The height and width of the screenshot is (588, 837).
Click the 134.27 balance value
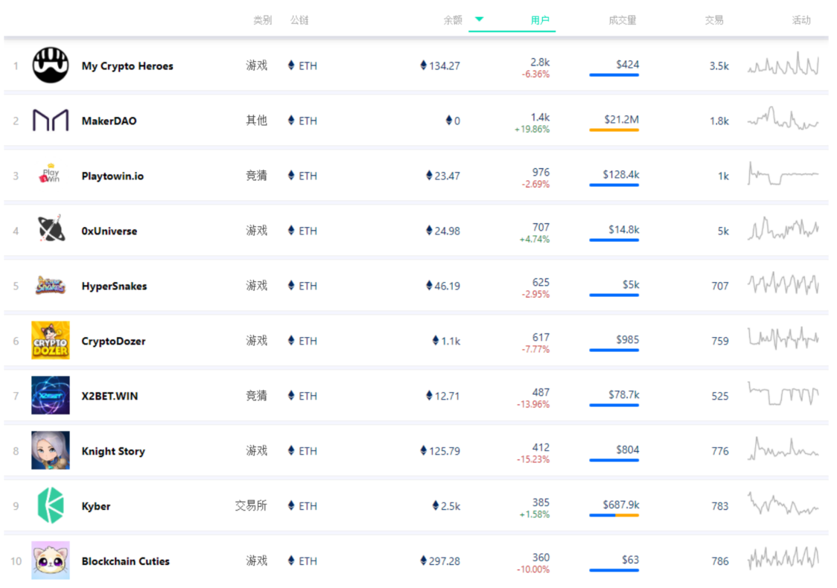click(445, 65)
